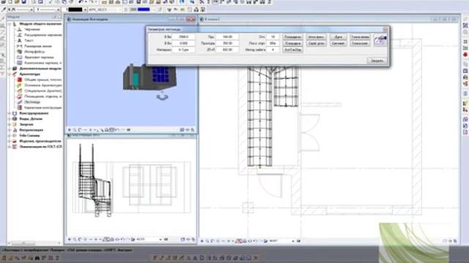Click the Дуга button in the stair dialog
Viewport: 469px width, 263px height.
(x=339, y=37)
